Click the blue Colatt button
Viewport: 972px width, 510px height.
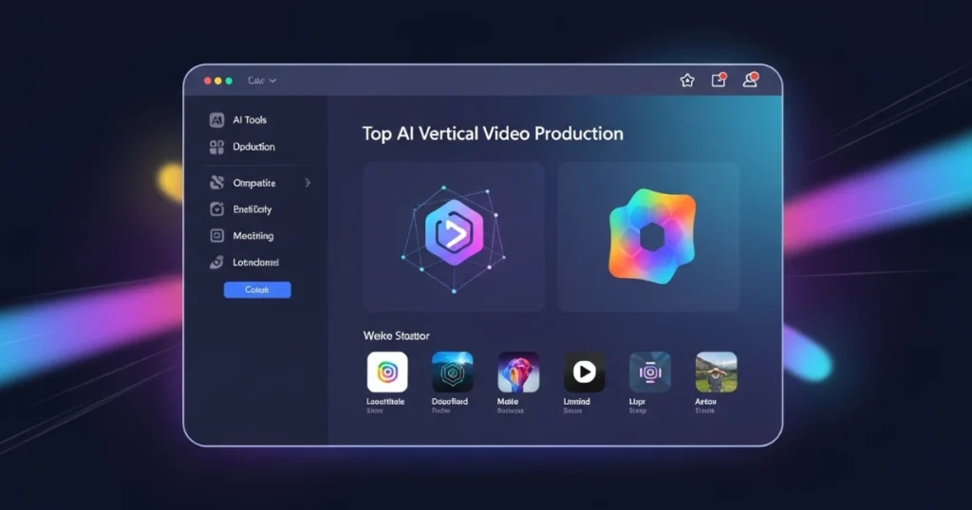(x=257, y=290)
